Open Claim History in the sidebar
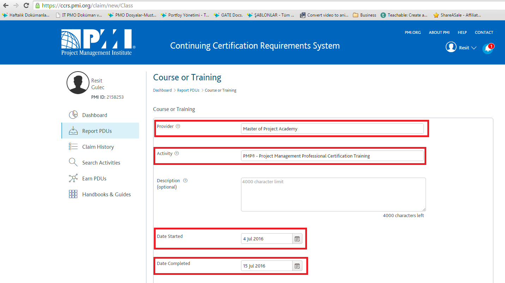 point(100,147)
